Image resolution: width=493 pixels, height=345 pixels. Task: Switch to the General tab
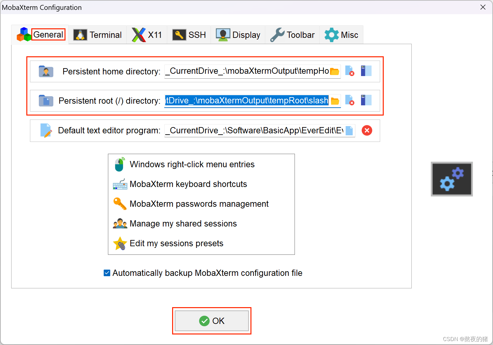pos(40,35)
